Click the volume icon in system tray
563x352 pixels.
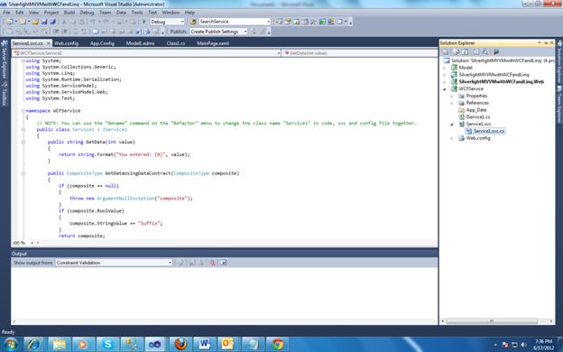[x=523, y=345]
